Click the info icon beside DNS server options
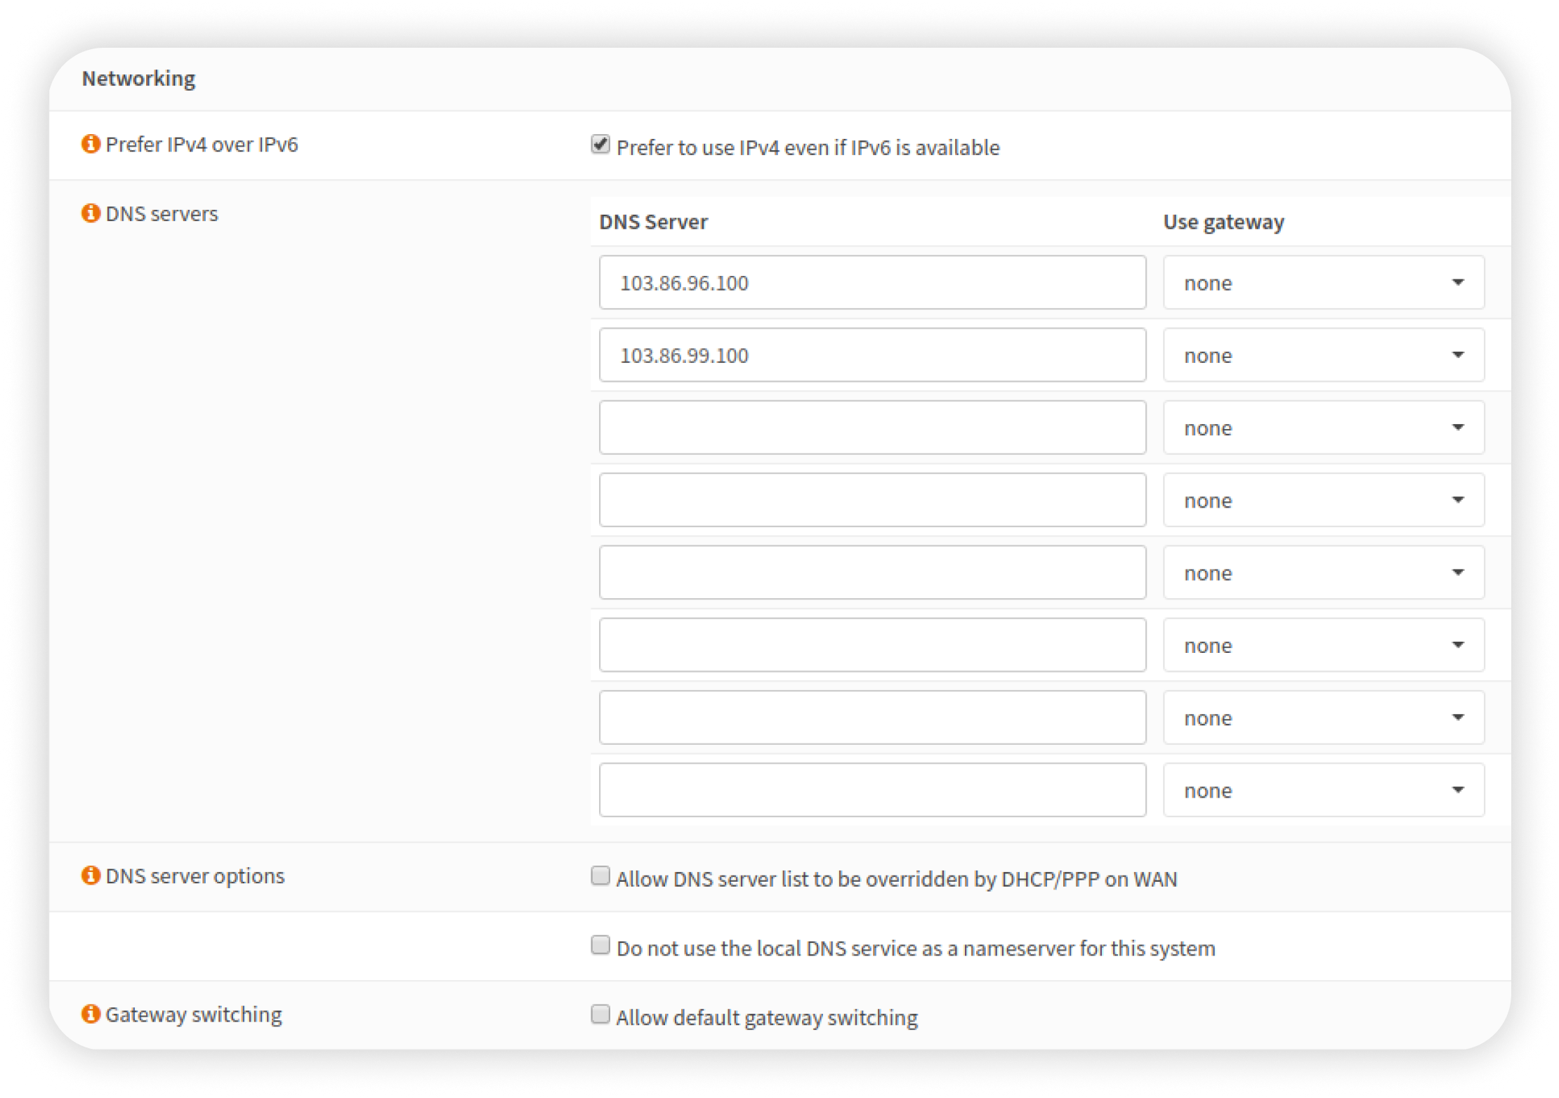The height and width of the screenshot is (1098, 1559). [x=91, y=875]
